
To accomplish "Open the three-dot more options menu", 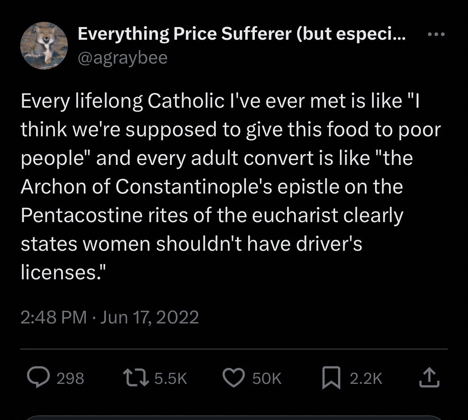I will tap(436, 35).
